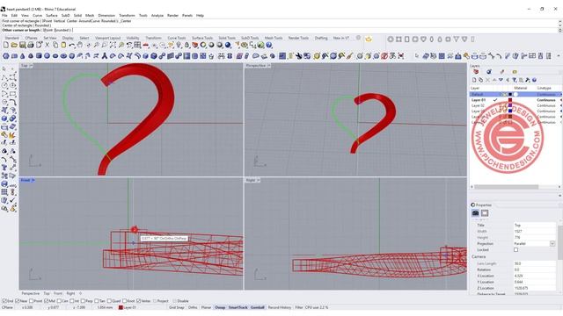Screen dimensions: 563x316
Task: Enable the Point osnap checkbox
Action: [32, 301]
